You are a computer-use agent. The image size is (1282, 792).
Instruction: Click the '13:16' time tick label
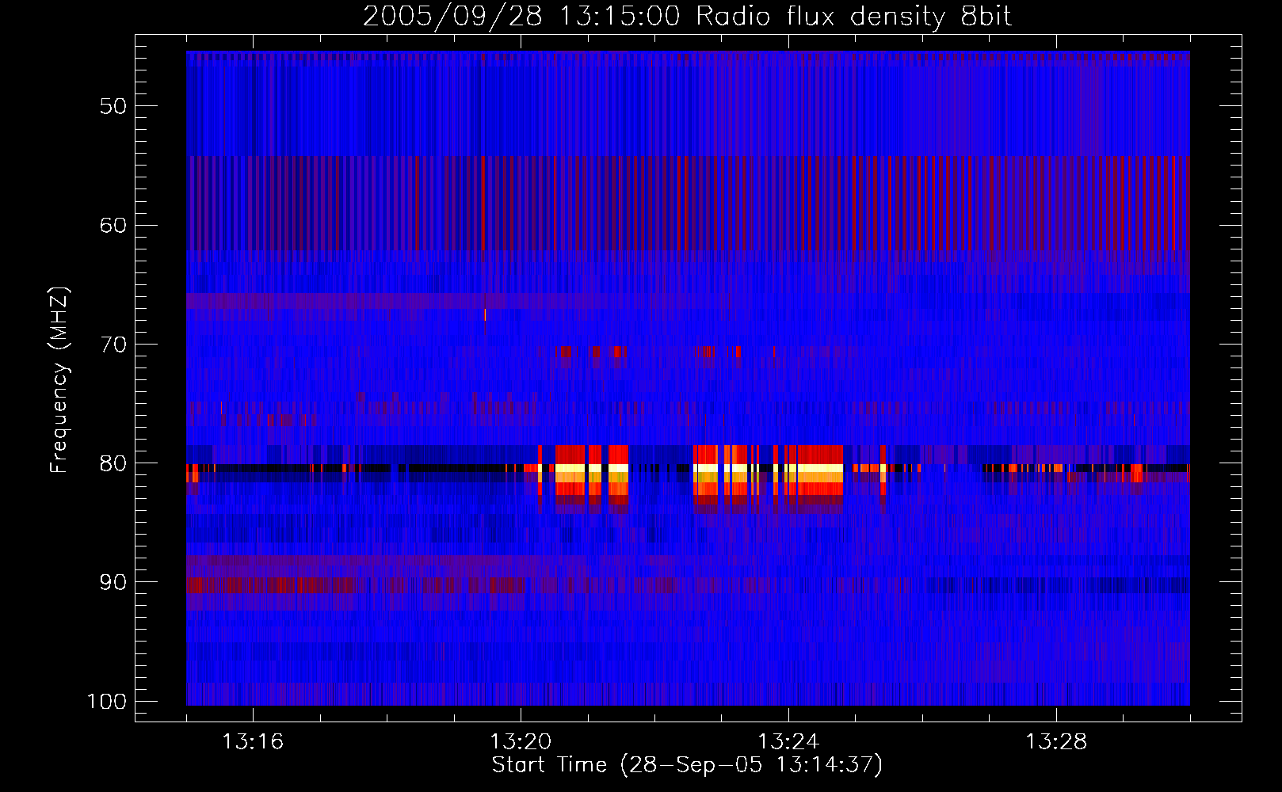[253, 741]
